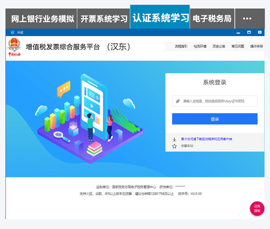This screenshot has width=270, height=229.
Task: Select the 认证系统学习 tab
Action: click(x=160, y=17)
